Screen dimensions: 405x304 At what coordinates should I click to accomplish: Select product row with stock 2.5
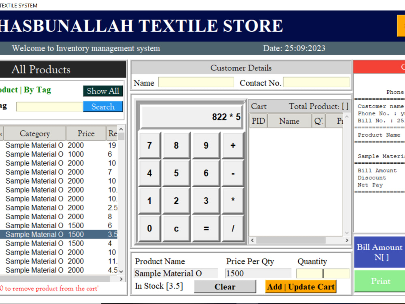[x=59, y=208]
